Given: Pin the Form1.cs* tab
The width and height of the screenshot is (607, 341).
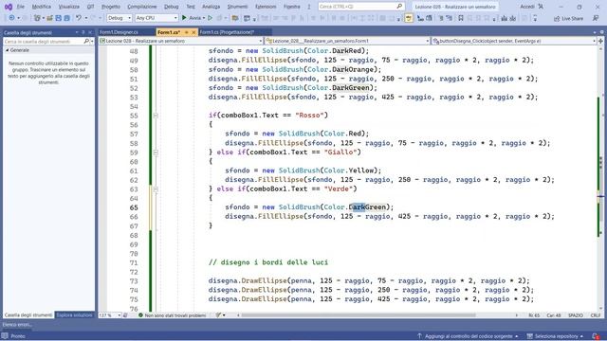Looking at the screenshot, I should (186, 32).
